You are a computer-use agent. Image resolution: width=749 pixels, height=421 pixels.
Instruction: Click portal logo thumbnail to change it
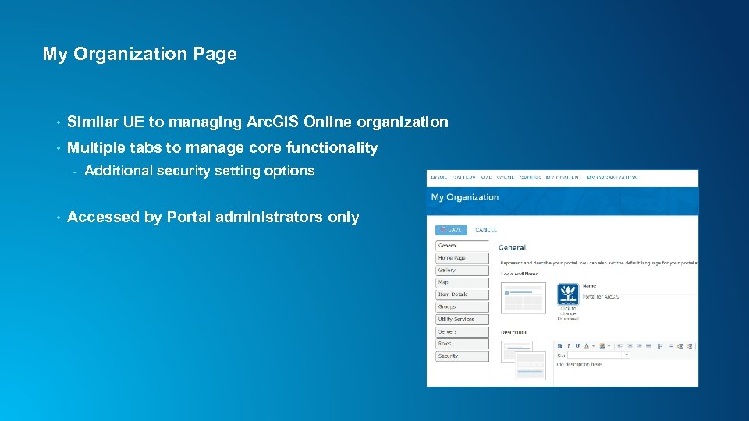[x=568, y=294]
